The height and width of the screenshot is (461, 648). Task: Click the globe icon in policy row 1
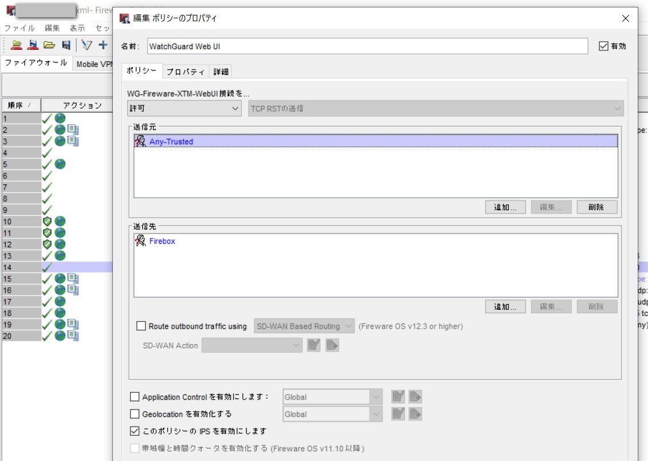[60, 118]
